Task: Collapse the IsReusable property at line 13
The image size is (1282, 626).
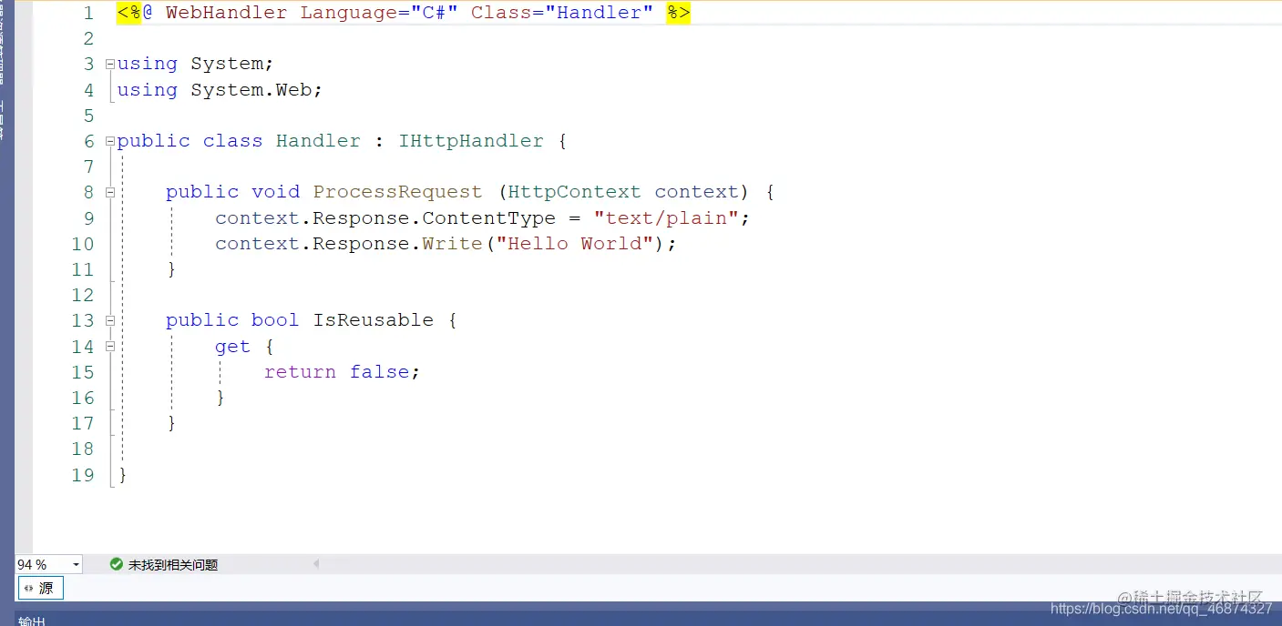Action: pyautogui.click(x=110, y=321)
